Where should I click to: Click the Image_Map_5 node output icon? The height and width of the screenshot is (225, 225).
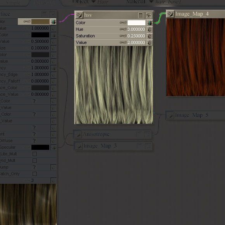pos(170,115)
